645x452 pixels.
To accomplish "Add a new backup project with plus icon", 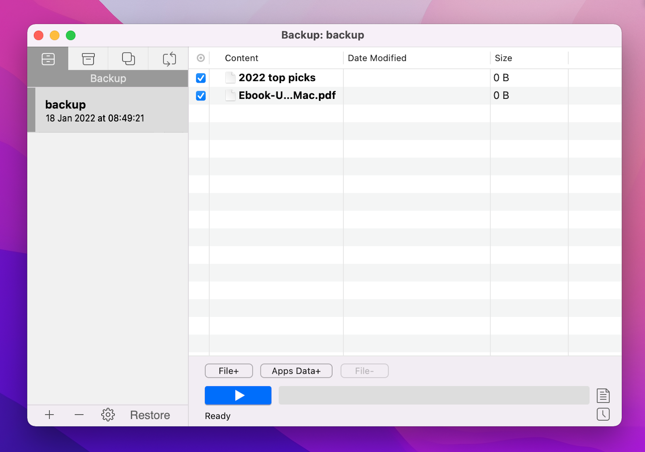I will pos(49,414).
